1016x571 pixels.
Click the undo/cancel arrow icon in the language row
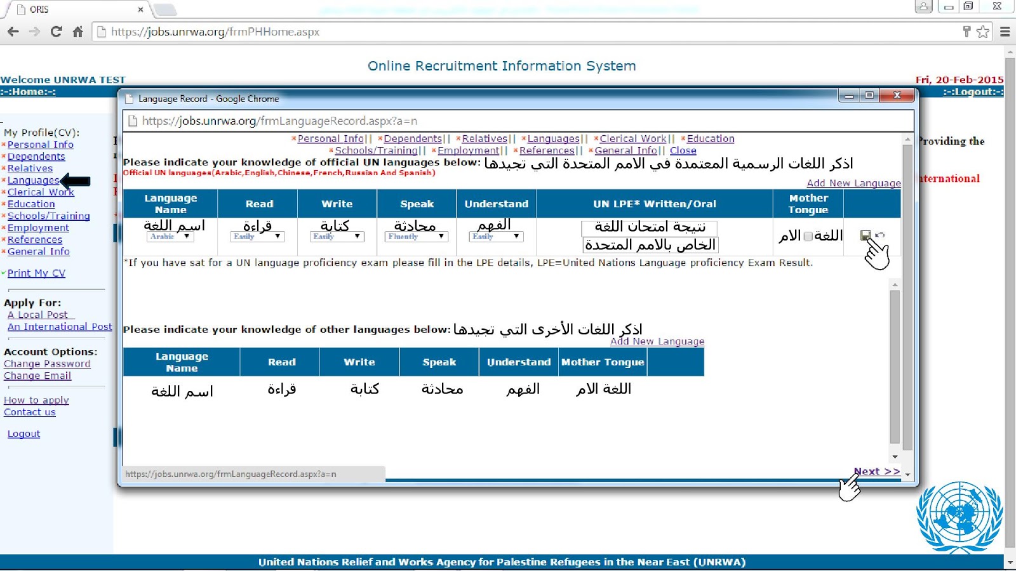click(x=879, y=235)
